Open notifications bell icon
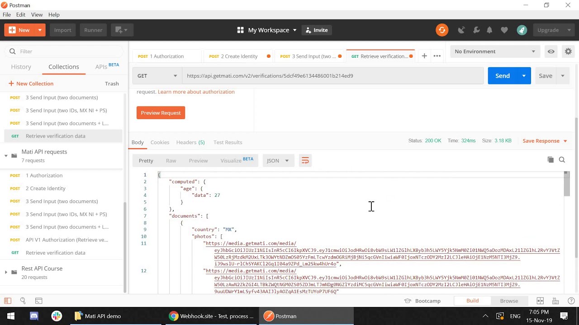Image resolution: width=579 pixels, height=325 pixels. (x=489, y=30)
